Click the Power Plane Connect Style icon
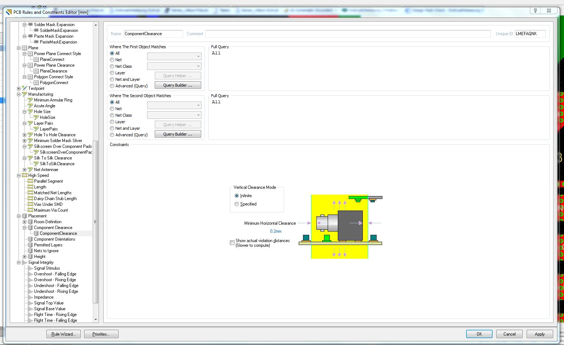The image size is (564, 345). coord(30,54)
